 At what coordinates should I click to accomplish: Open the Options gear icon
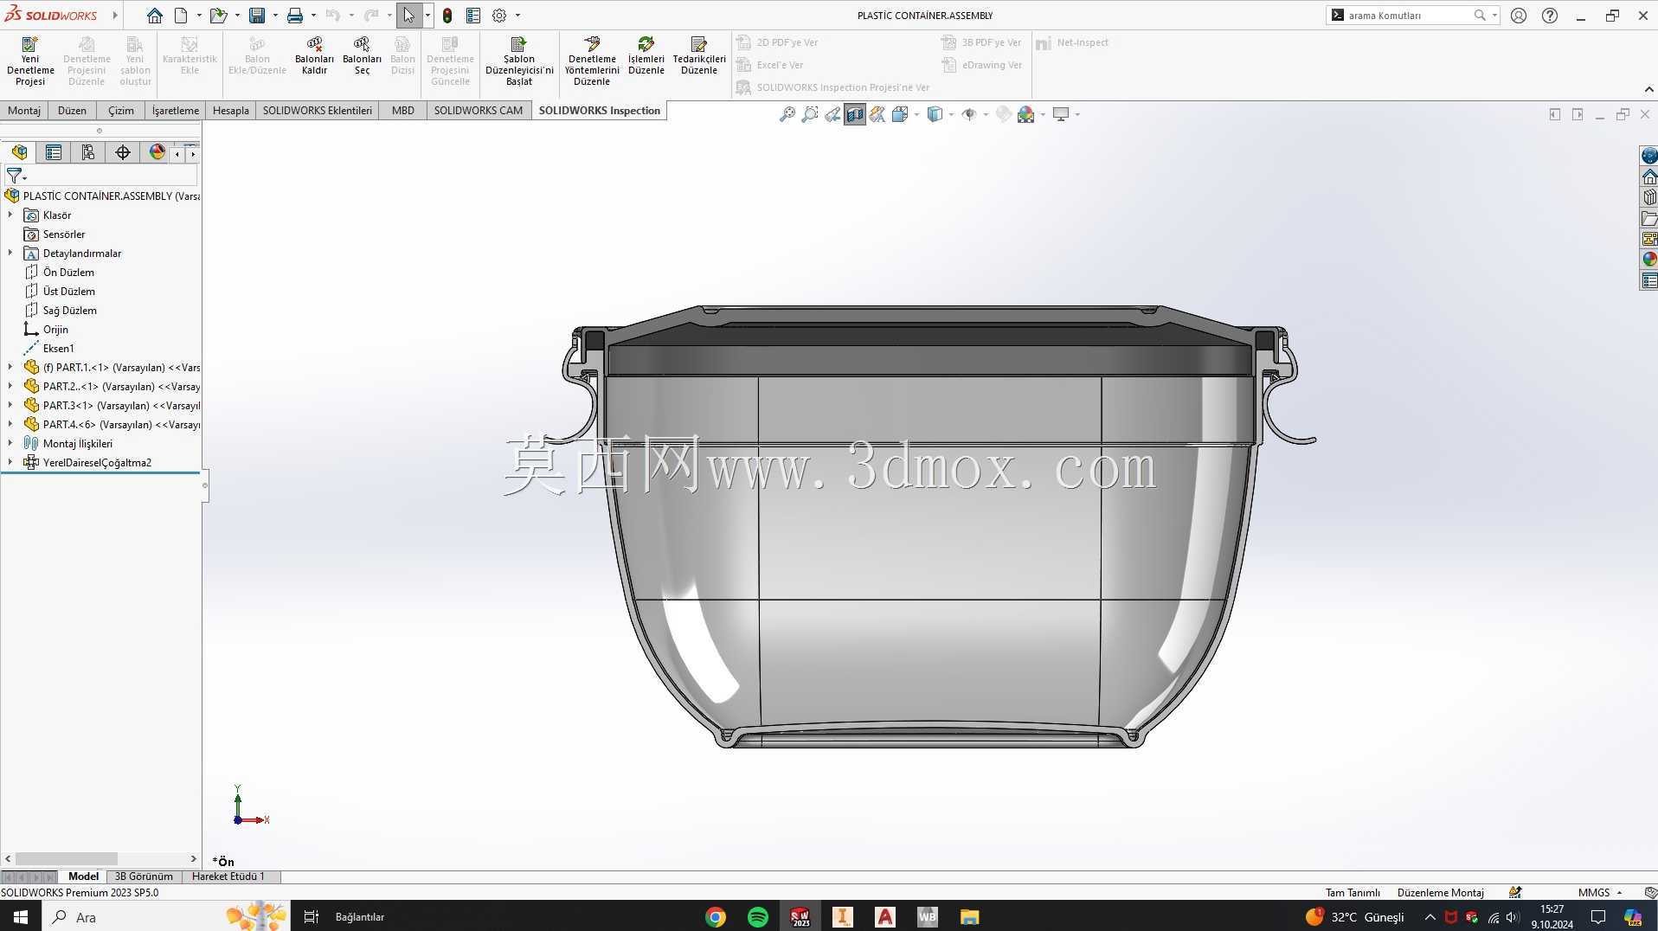pos(499,16)
